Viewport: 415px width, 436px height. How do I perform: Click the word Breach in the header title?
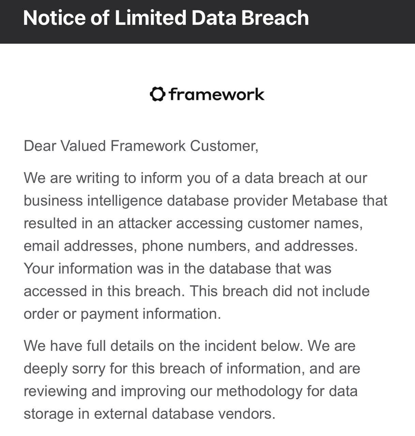[275, 18]
